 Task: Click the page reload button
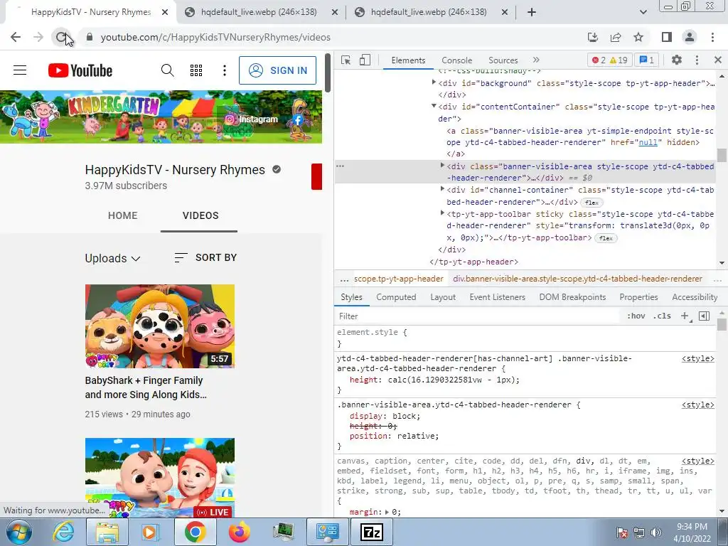coord(61,37)
